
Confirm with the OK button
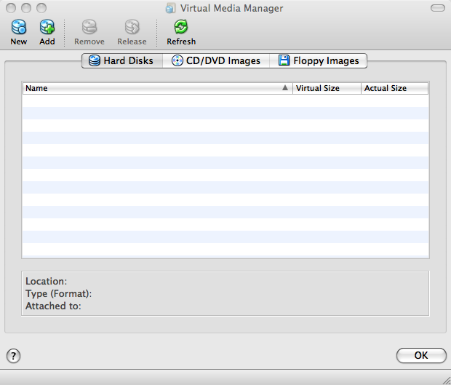pos(421,356)
